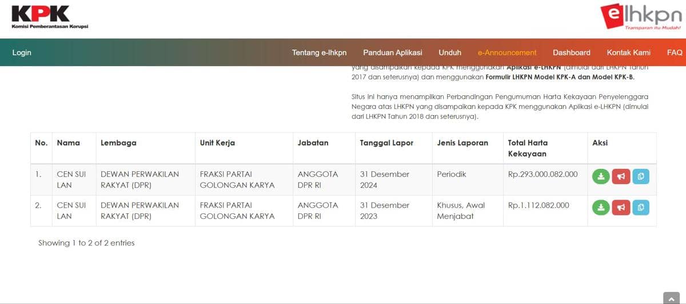Click the e-lhkpn logo
This screenshot has width=686, height=304.
click(641, 17)
